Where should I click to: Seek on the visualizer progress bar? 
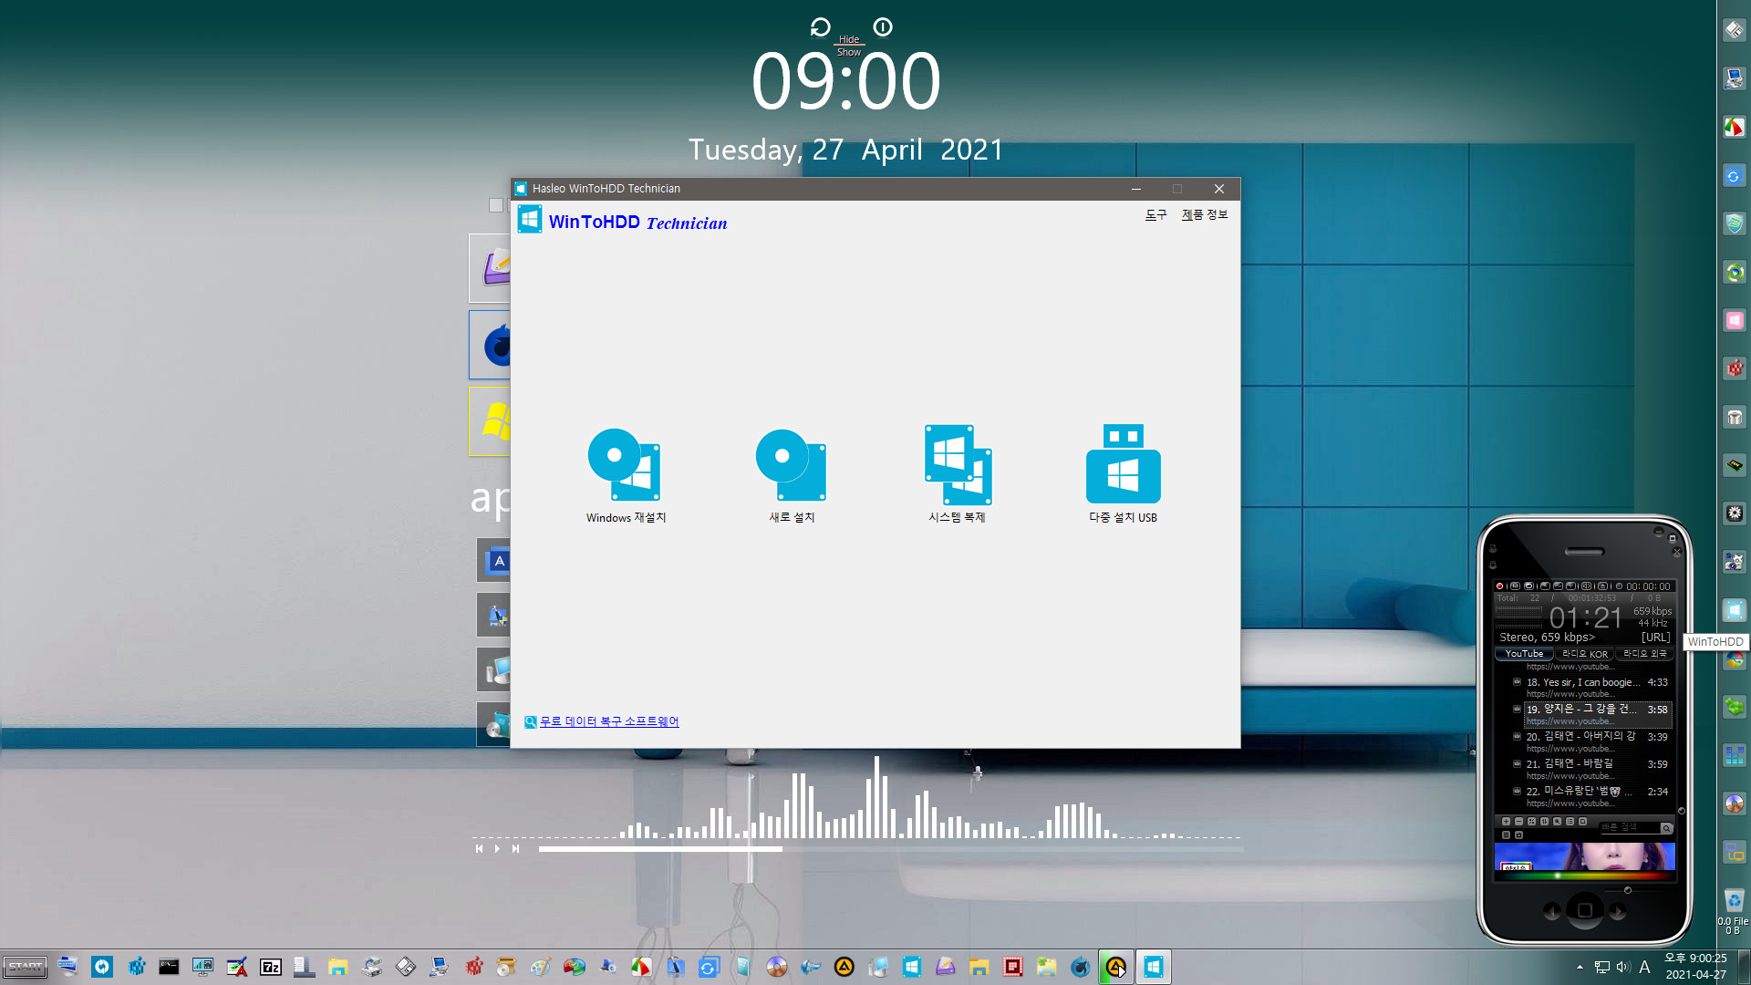(x=891, y=849)
